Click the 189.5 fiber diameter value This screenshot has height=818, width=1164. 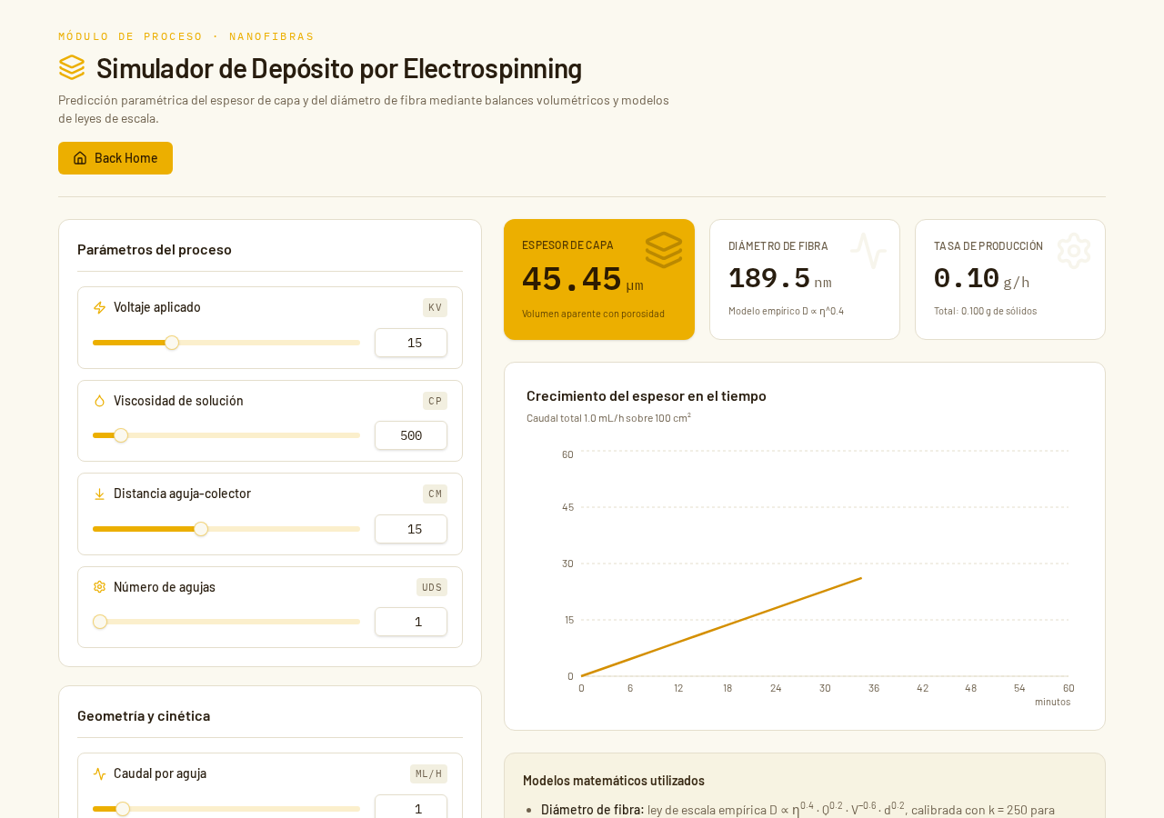769,278
